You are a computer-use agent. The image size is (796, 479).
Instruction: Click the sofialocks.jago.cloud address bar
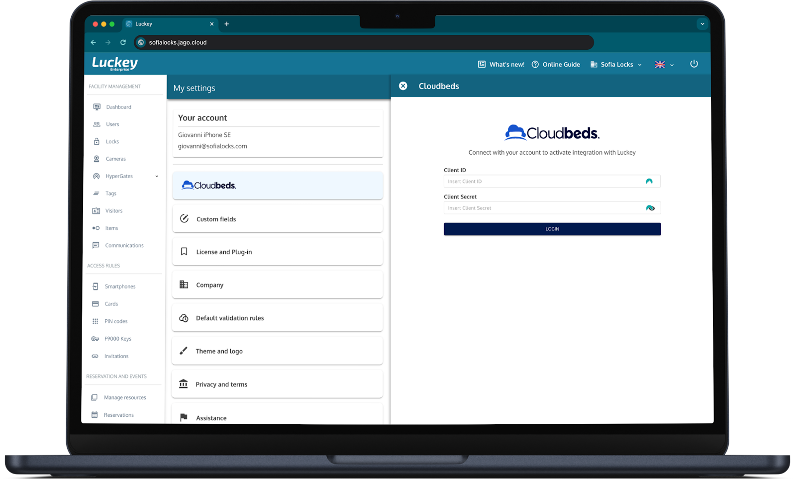364,42
